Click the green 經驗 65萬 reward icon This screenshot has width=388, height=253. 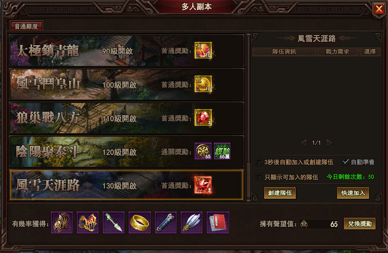(222, 151)
